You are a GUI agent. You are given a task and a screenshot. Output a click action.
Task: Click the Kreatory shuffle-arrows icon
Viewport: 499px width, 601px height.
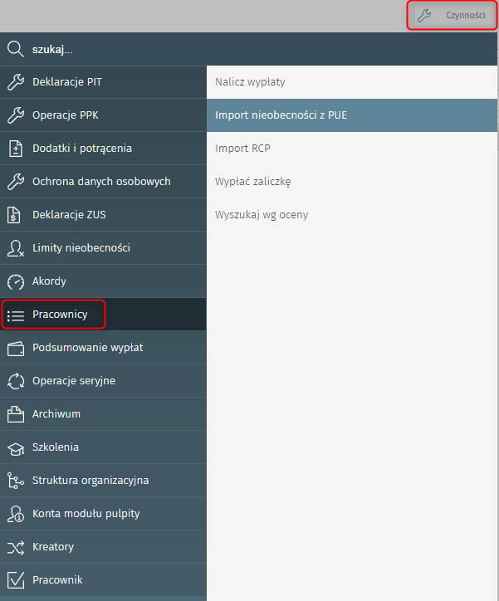click(x=16, y=547)
